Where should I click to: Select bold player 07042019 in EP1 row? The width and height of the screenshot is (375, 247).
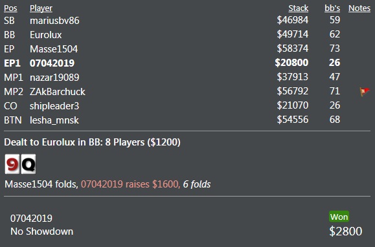click(x=52, y=63)
